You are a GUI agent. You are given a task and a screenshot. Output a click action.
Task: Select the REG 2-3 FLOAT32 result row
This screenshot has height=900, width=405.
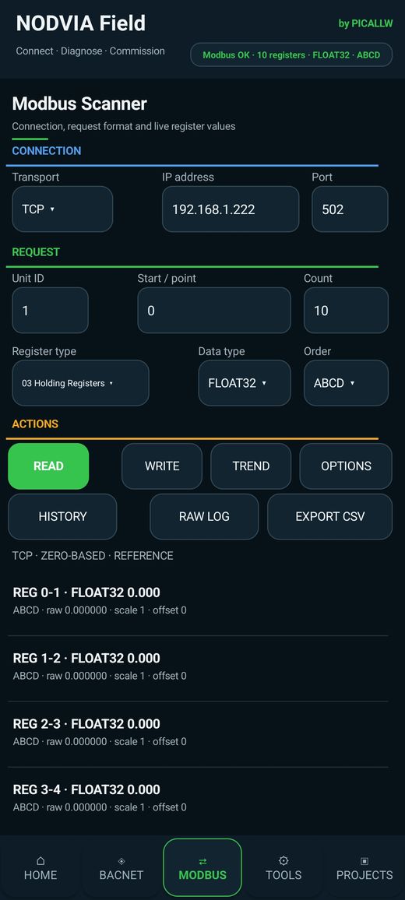pos(198,733)
